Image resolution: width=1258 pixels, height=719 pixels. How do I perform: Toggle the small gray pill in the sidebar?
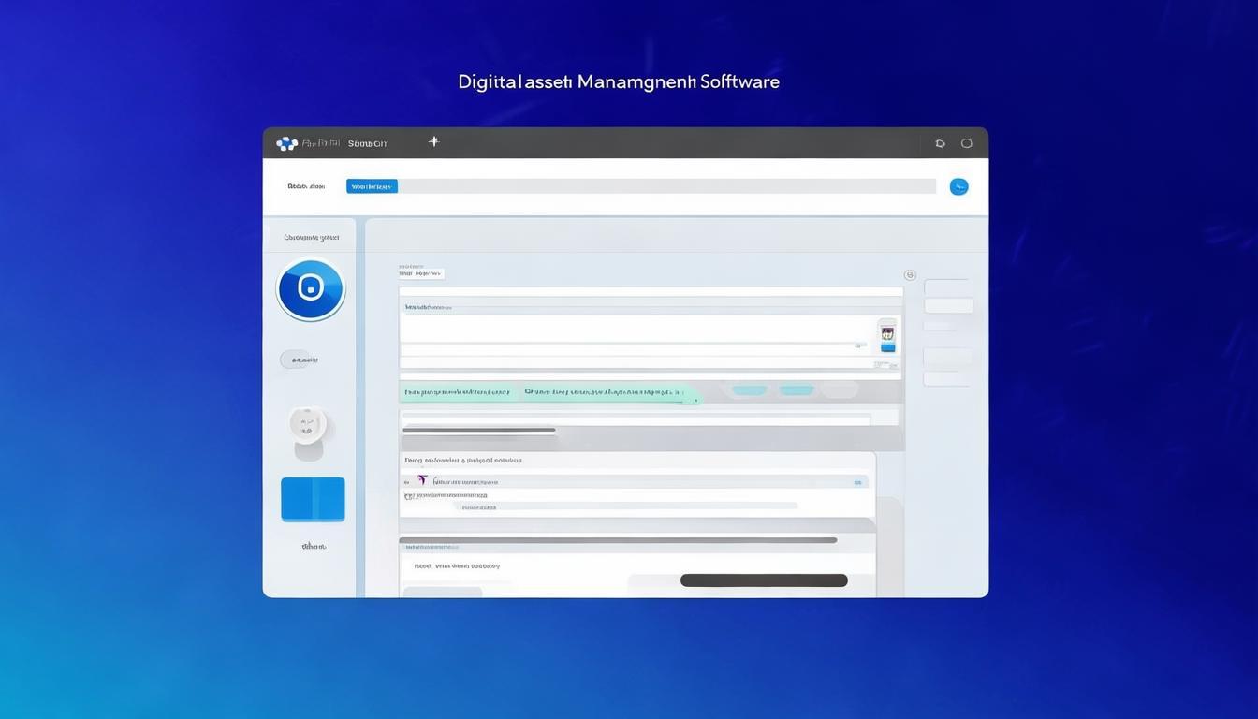[296, 359]
